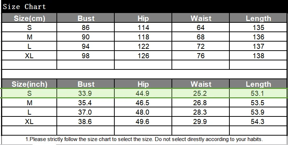Select the hip value 46.5 cell
Viewport: 288px width, 145px height.
click(143, 103)
